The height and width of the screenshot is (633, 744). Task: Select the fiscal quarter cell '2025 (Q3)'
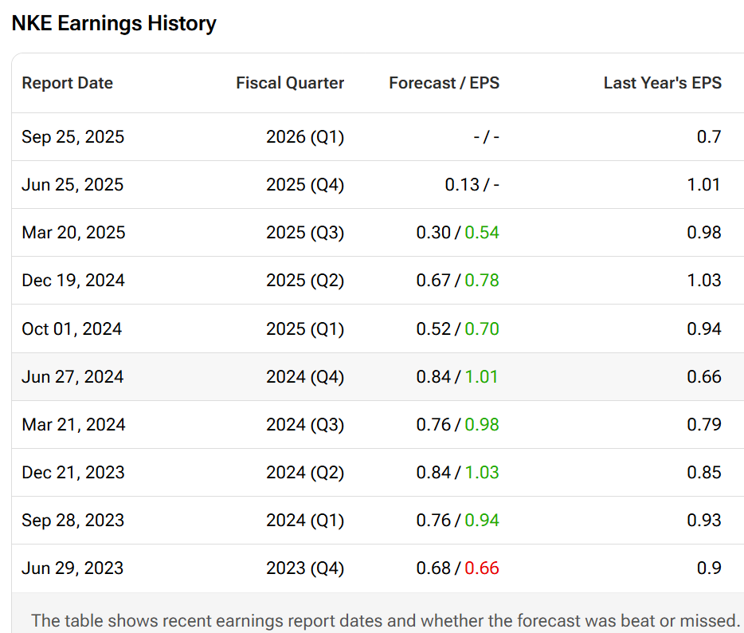[305, 233]
